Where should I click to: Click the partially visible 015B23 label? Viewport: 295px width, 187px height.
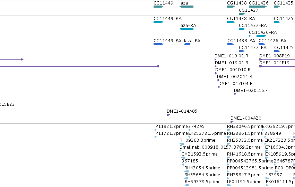pyautogui.click(x=7, y=104)
